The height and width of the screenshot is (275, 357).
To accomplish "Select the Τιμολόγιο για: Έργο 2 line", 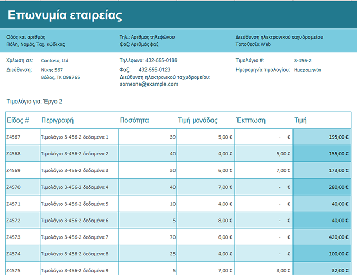I will [x=34, y=102].
